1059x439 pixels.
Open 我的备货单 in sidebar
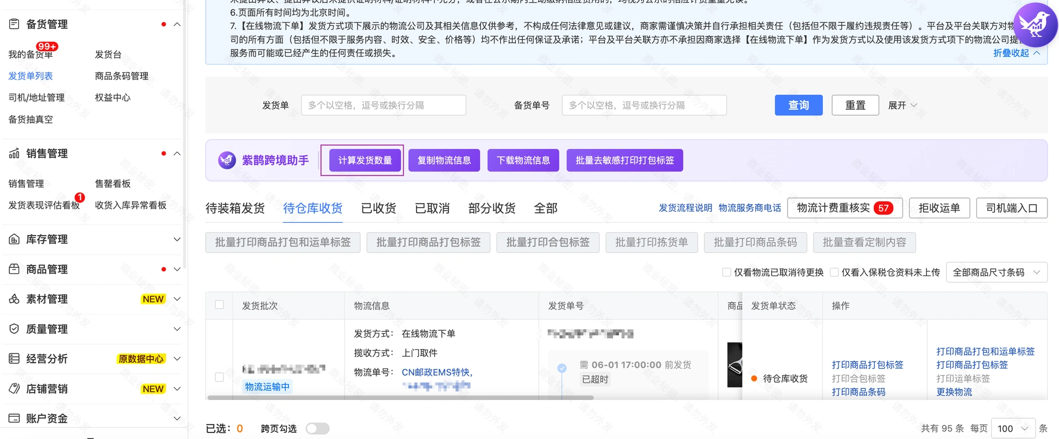click(x=30, y=54)
